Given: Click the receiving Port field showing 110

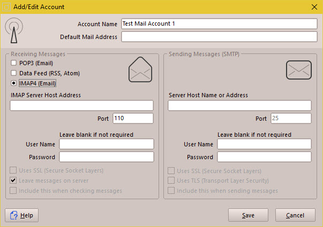Looking at the screenshot, I should tap(133, 119).
